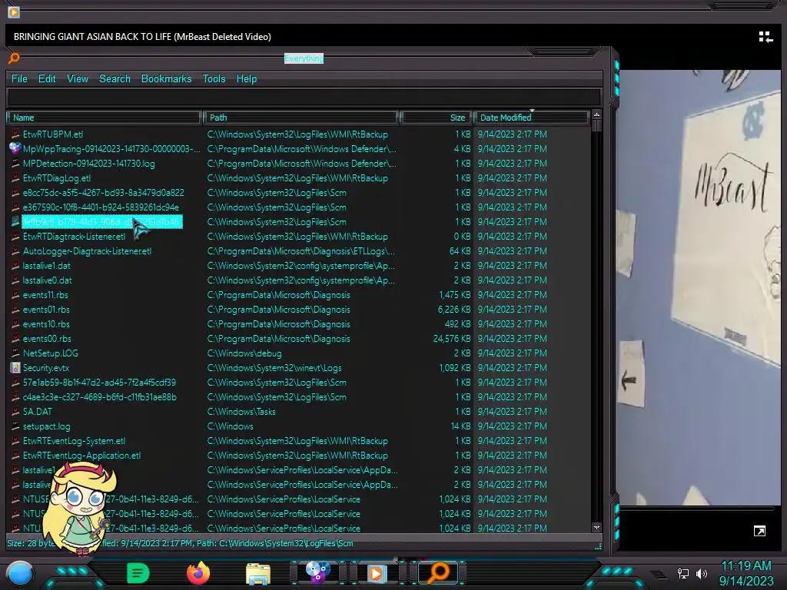Toggle media player compact view icon
Viewport: 787px width, 590px height.
click(765, 37)
